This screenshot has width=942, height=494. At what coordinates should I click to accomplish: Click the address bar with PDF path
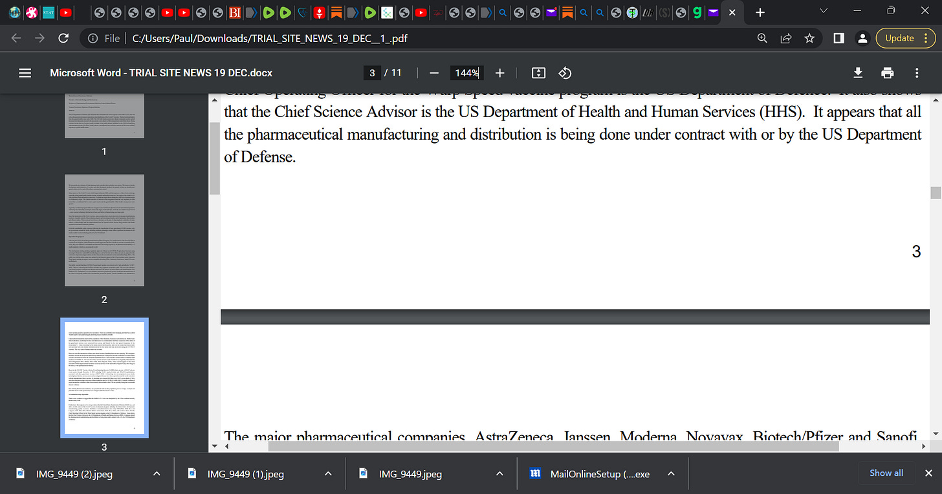(269, 38)
